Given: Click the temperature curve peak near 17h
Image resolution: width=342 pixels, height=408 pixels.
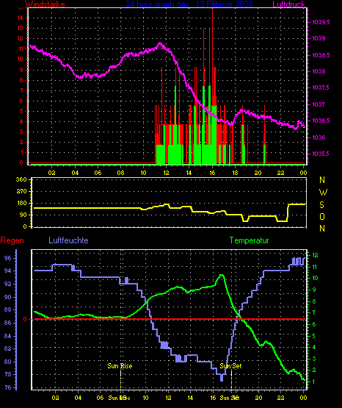Looking at the screenshot, I should tap(222, 275).
